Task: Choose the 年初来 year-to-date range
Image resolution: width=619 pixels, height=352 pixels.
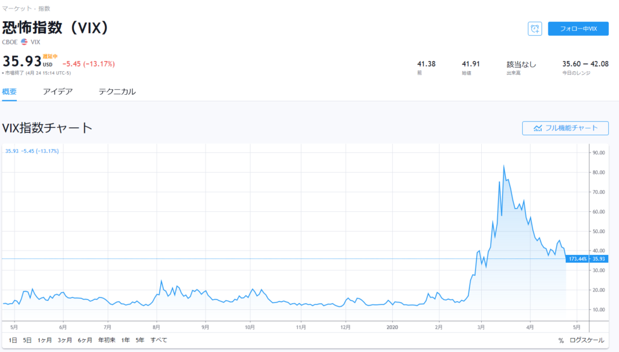Action: (x=107, y=341)
